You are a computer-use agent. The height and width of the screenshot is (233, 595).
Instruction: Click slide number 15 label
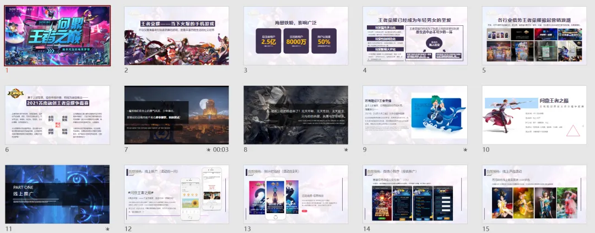[x=486, y=229]
